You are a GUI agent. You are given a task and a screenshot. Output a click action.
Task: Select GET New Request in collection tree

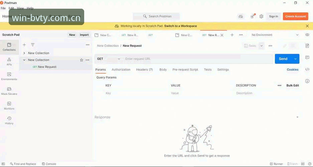point(45,67)
